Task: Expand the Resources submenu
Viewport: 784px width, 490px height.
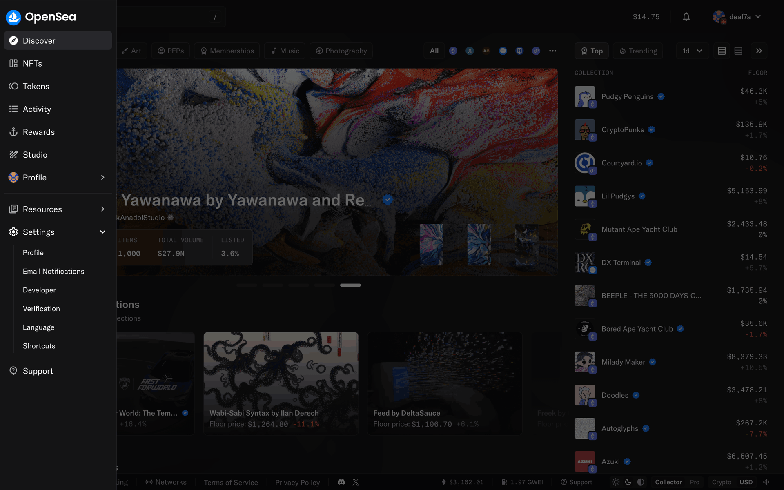Action: click(58, 209)
